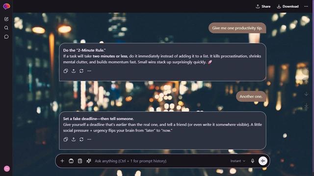
Task: Start dictation with the microphone icon
Action: click(253, 161)
